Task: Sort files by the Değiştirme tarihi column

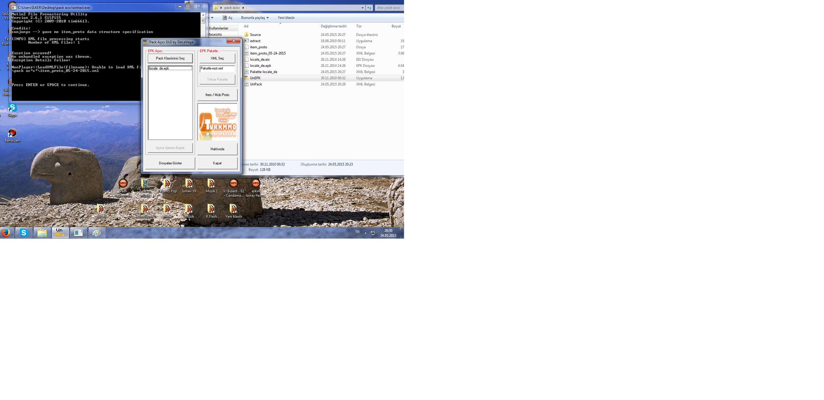Action: point(337,26)
